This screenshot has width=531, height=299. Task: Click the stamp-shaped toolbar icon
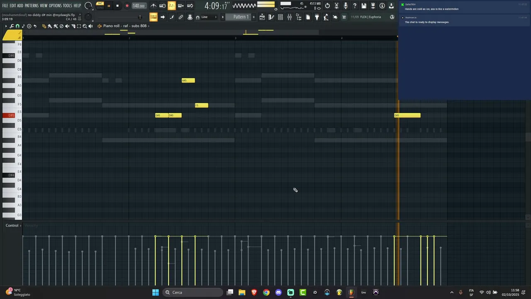pos(190,17)
